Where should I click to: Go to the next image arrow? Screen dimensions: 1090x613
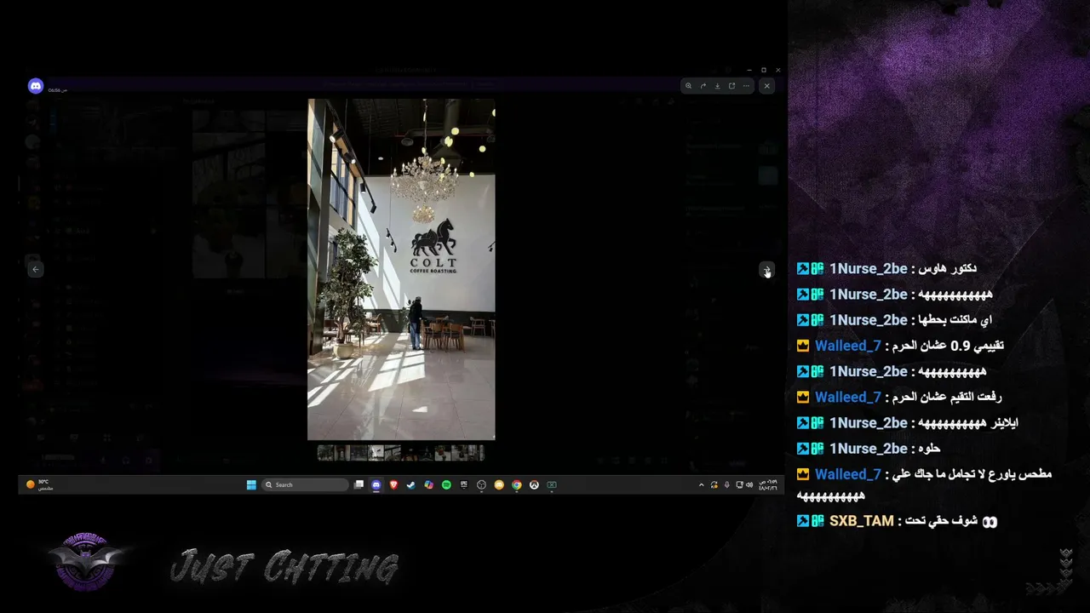pyautogui.click(x=766, y=269)
